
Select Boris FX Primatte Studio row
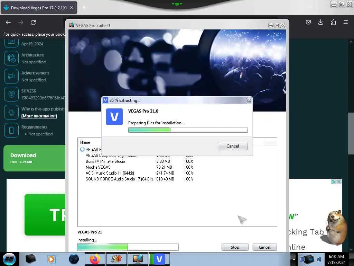point(139,161)
